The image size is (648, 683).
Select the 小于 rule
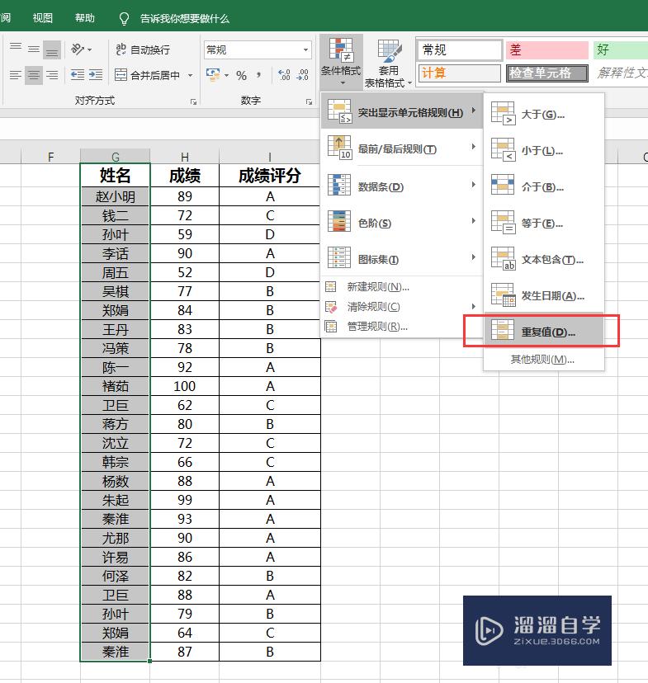(544, 151)
